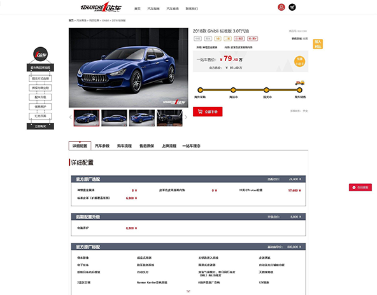Expand the standard features list chevron
377x295 pixels.
point(188,291)
